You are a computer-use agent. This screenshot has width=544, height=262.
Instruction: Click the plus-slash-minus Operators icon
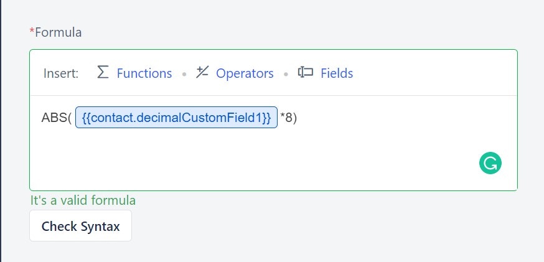[202, 72]
